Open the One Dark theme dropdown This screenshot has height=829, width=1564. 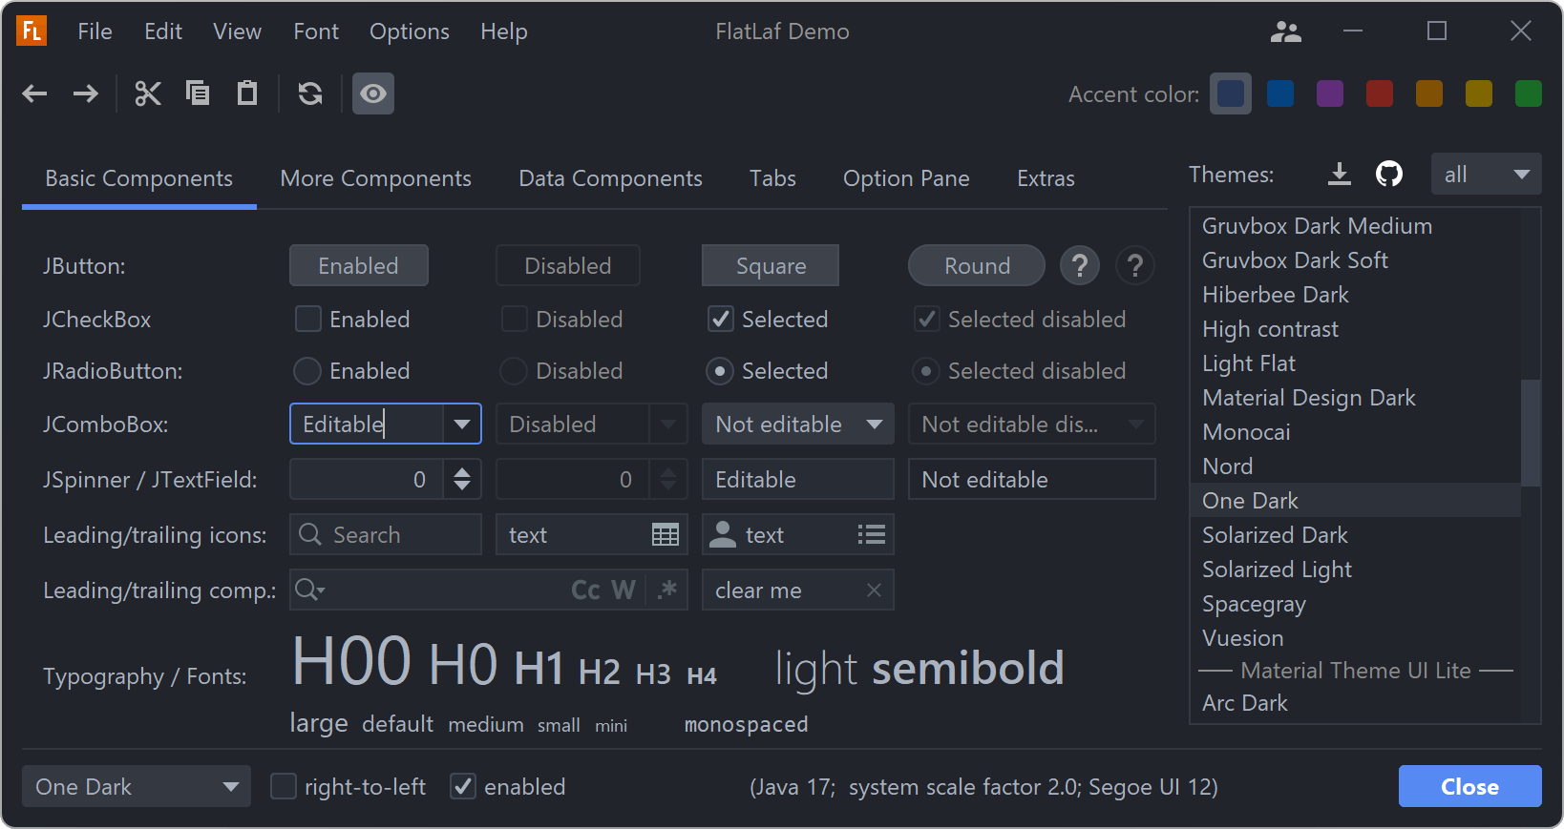coord(137,786)
